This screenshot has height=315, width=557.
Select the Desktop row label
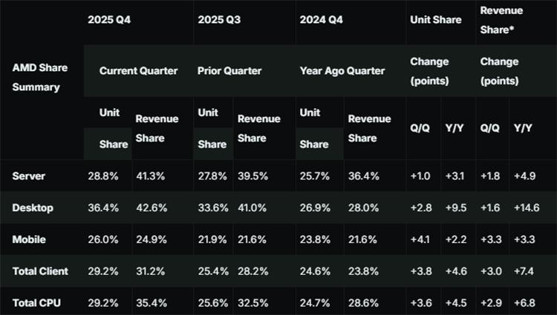(33, 208)
